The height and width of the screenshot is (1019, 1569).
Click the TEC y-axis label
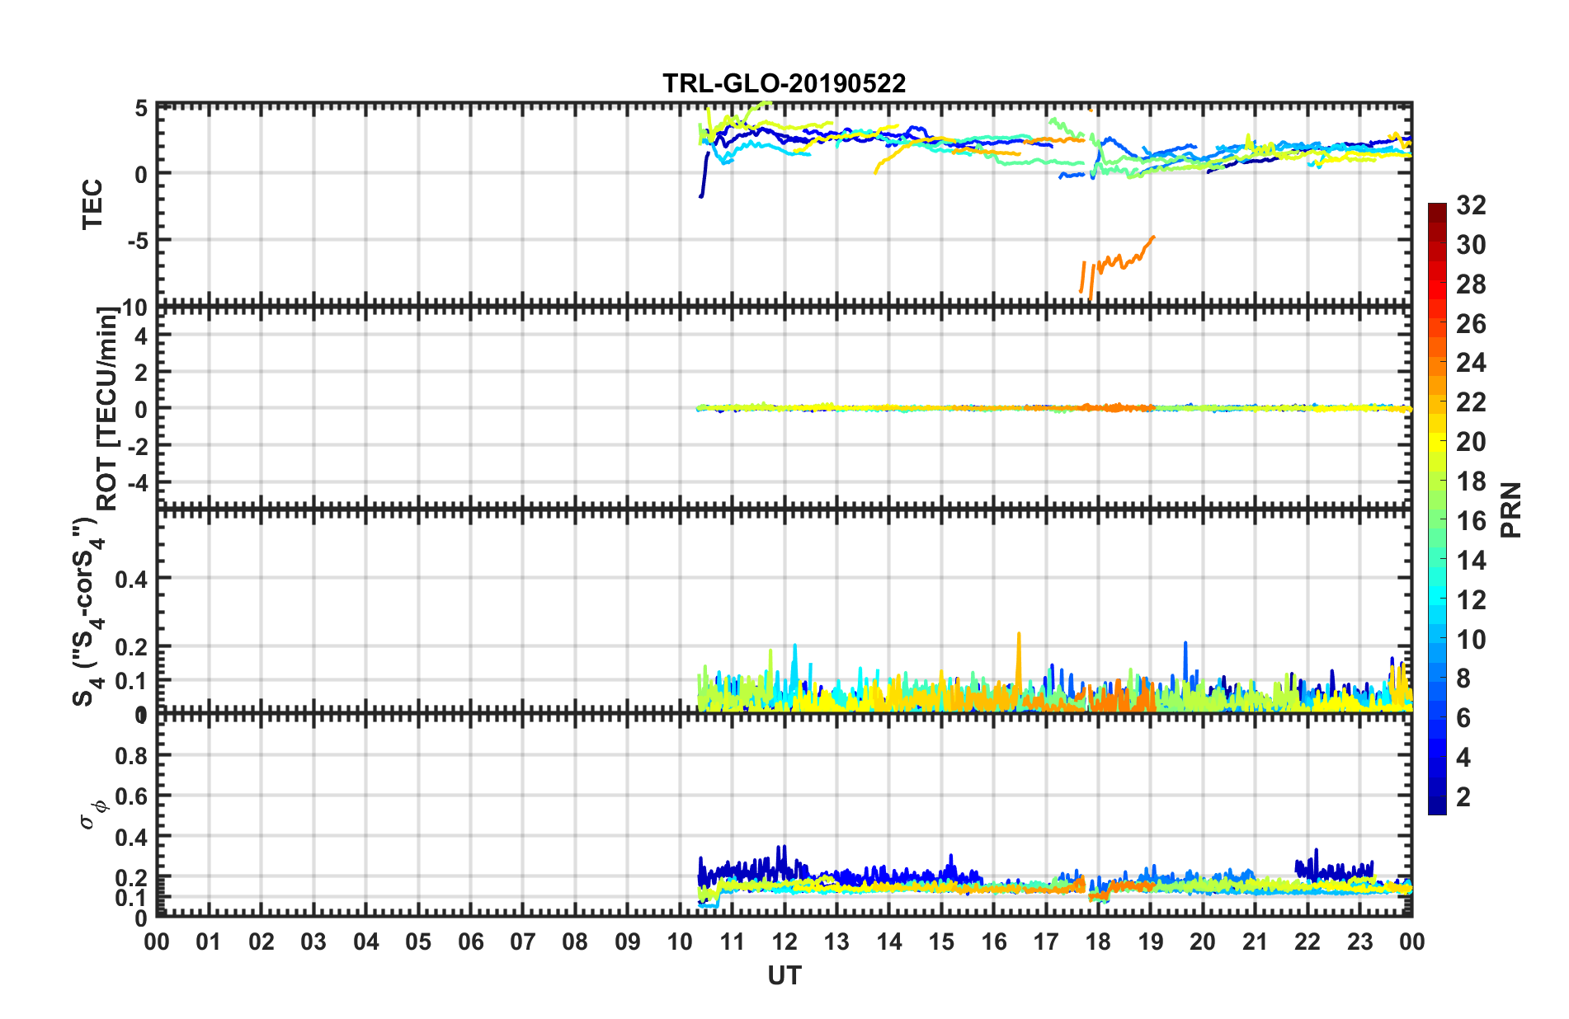coord(92,204)
